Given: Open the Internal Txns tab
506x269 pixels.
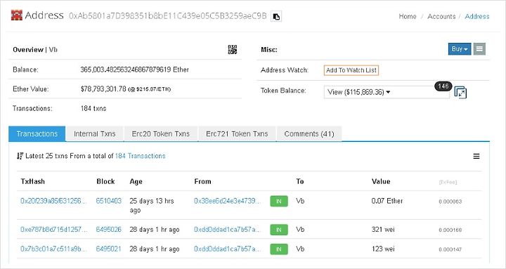Looking at the screenshot, I should pyautogui.click(x=95, y=134).
